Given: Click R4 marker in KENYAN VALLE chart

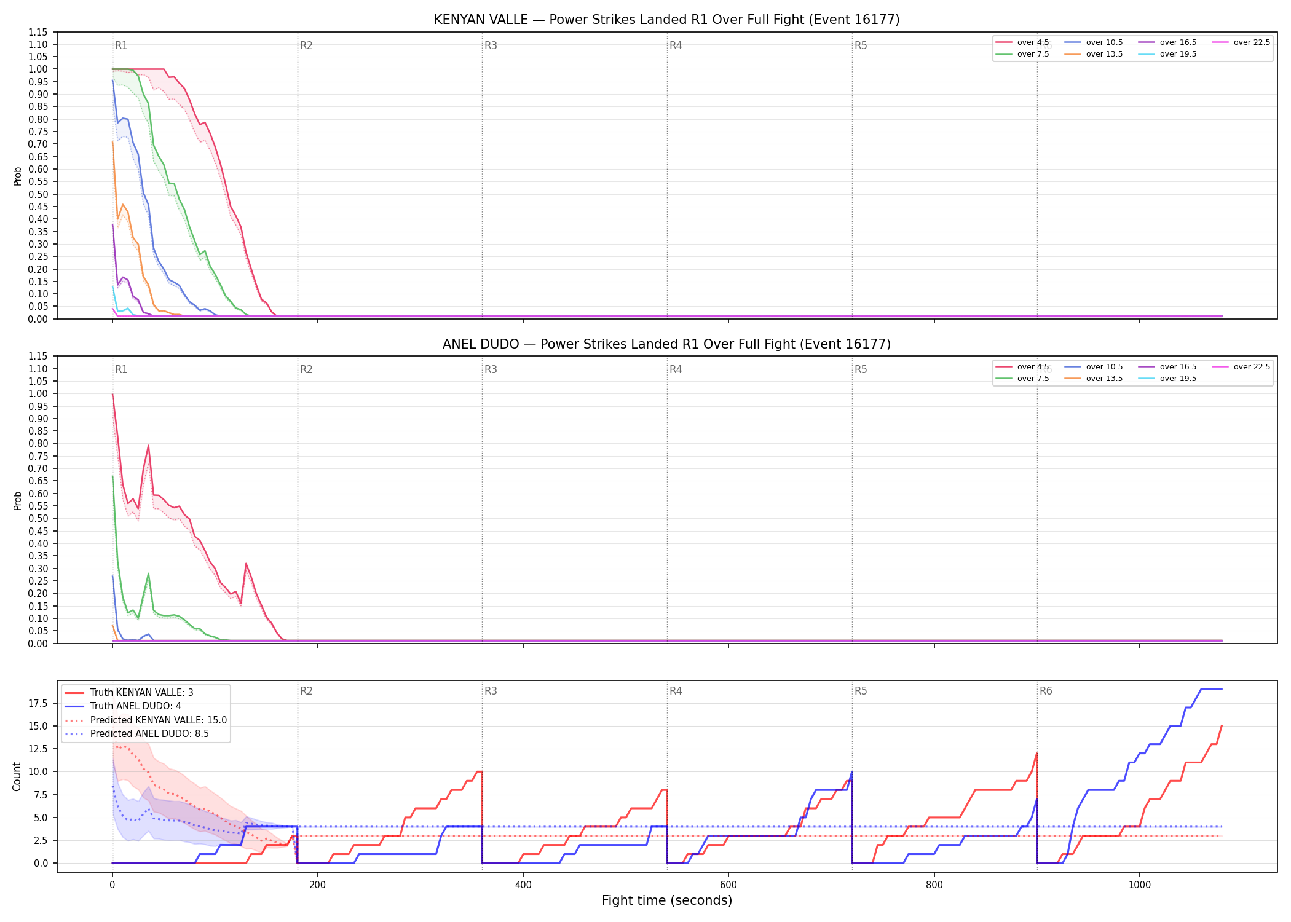Looking at the screenshot, I should (x=676, y=45).
